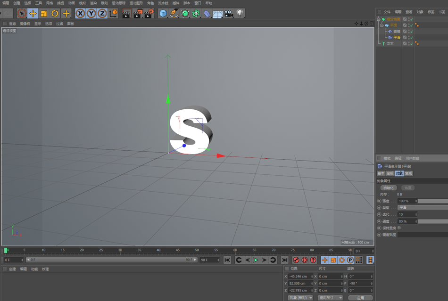
Task: Add a light object
Action: (240, 13)
